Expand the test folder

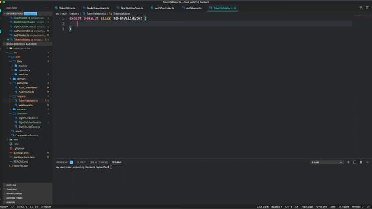[16, 140]
